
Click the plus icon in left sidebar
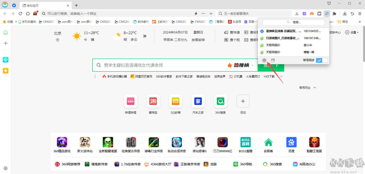tap(5, 43)
